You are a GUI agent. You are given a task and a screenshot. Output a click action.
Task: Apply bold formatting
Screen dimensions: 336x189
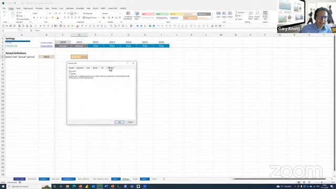tap(34, 18)
